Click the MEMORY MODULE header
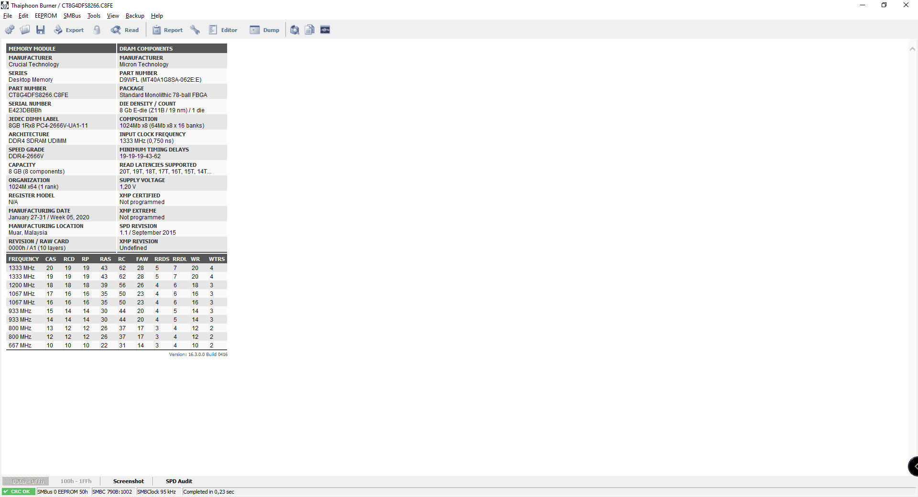The image size is (918, 497). coord(61,49)
